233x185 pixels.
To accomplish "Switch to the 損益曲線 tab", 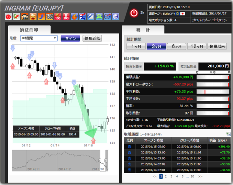I will (x=29, y=30).
